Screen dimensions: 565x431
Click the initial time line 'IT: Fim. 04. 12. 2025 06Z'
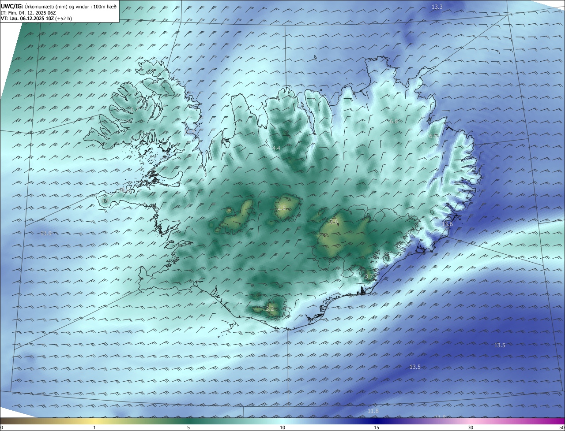click(x=28, y=12)
